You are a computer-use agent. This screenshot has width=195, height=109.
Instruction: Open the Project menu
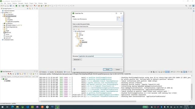(31, 3)
